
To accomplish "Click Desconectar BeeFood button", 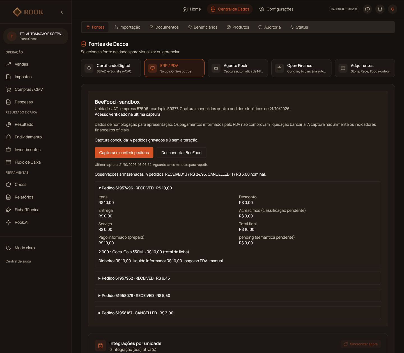I will pos(182,153).
